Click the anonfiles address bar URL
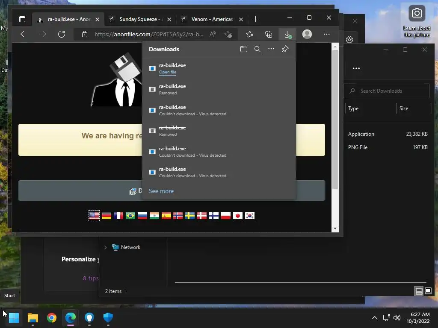Screen dimensions: 438x328 tap(149, 34)
